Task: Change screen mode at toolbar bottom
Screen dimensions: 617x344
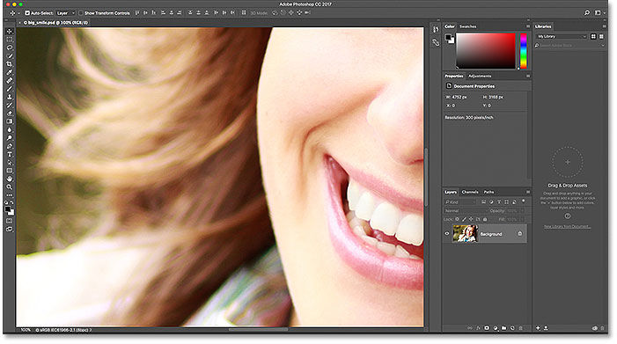Action: coord(10,230)
